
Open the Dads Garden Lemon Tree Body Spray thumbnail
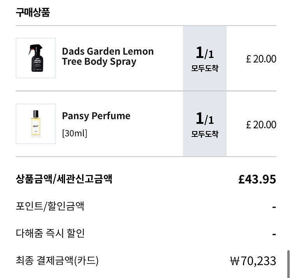coord(36,58)
